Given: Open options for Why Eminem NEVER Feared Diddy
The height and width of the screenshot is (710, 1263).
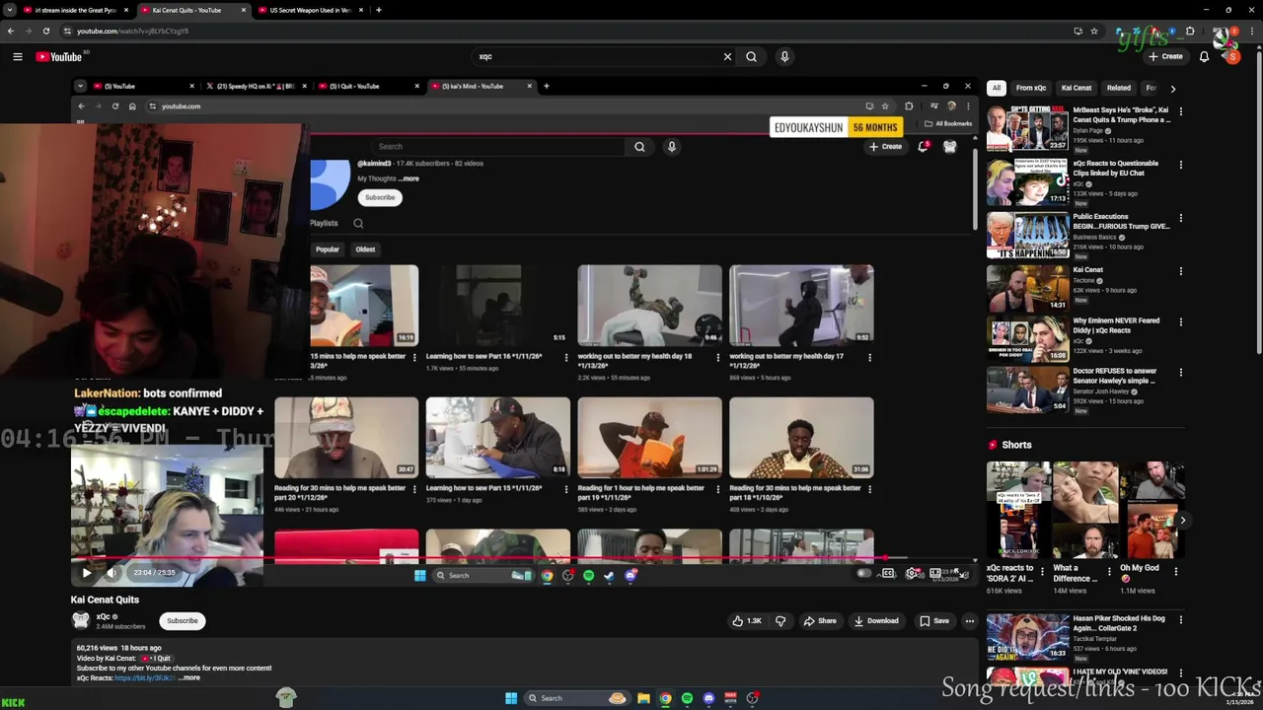Looking at the screenshot, I should 1180,321.
